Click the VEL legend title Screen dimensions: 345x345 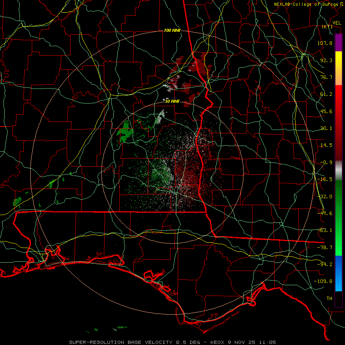337,23
